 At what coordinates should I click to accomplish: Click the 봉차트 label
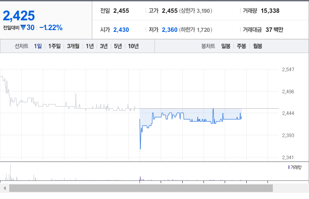[x=208, y=46]
